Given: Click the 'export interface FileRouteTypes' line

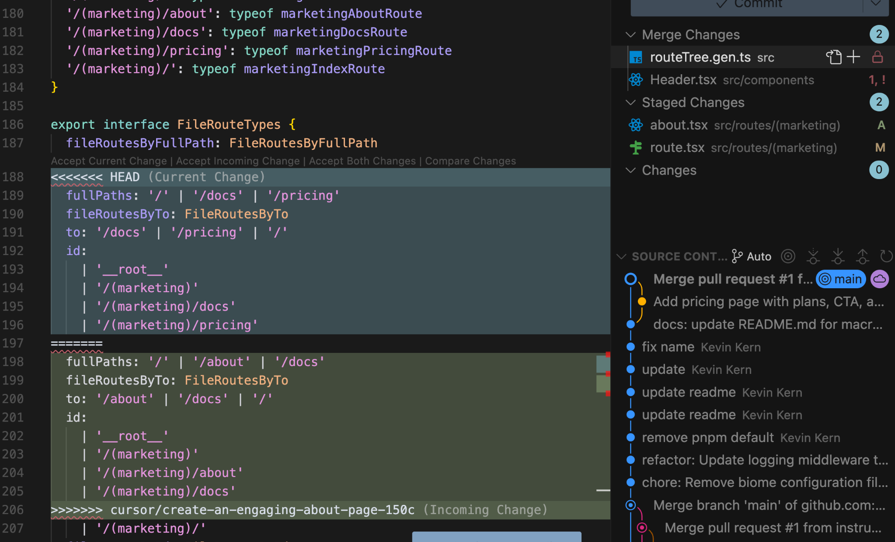Looking at the screenshot, I should [x=173, y=125].
